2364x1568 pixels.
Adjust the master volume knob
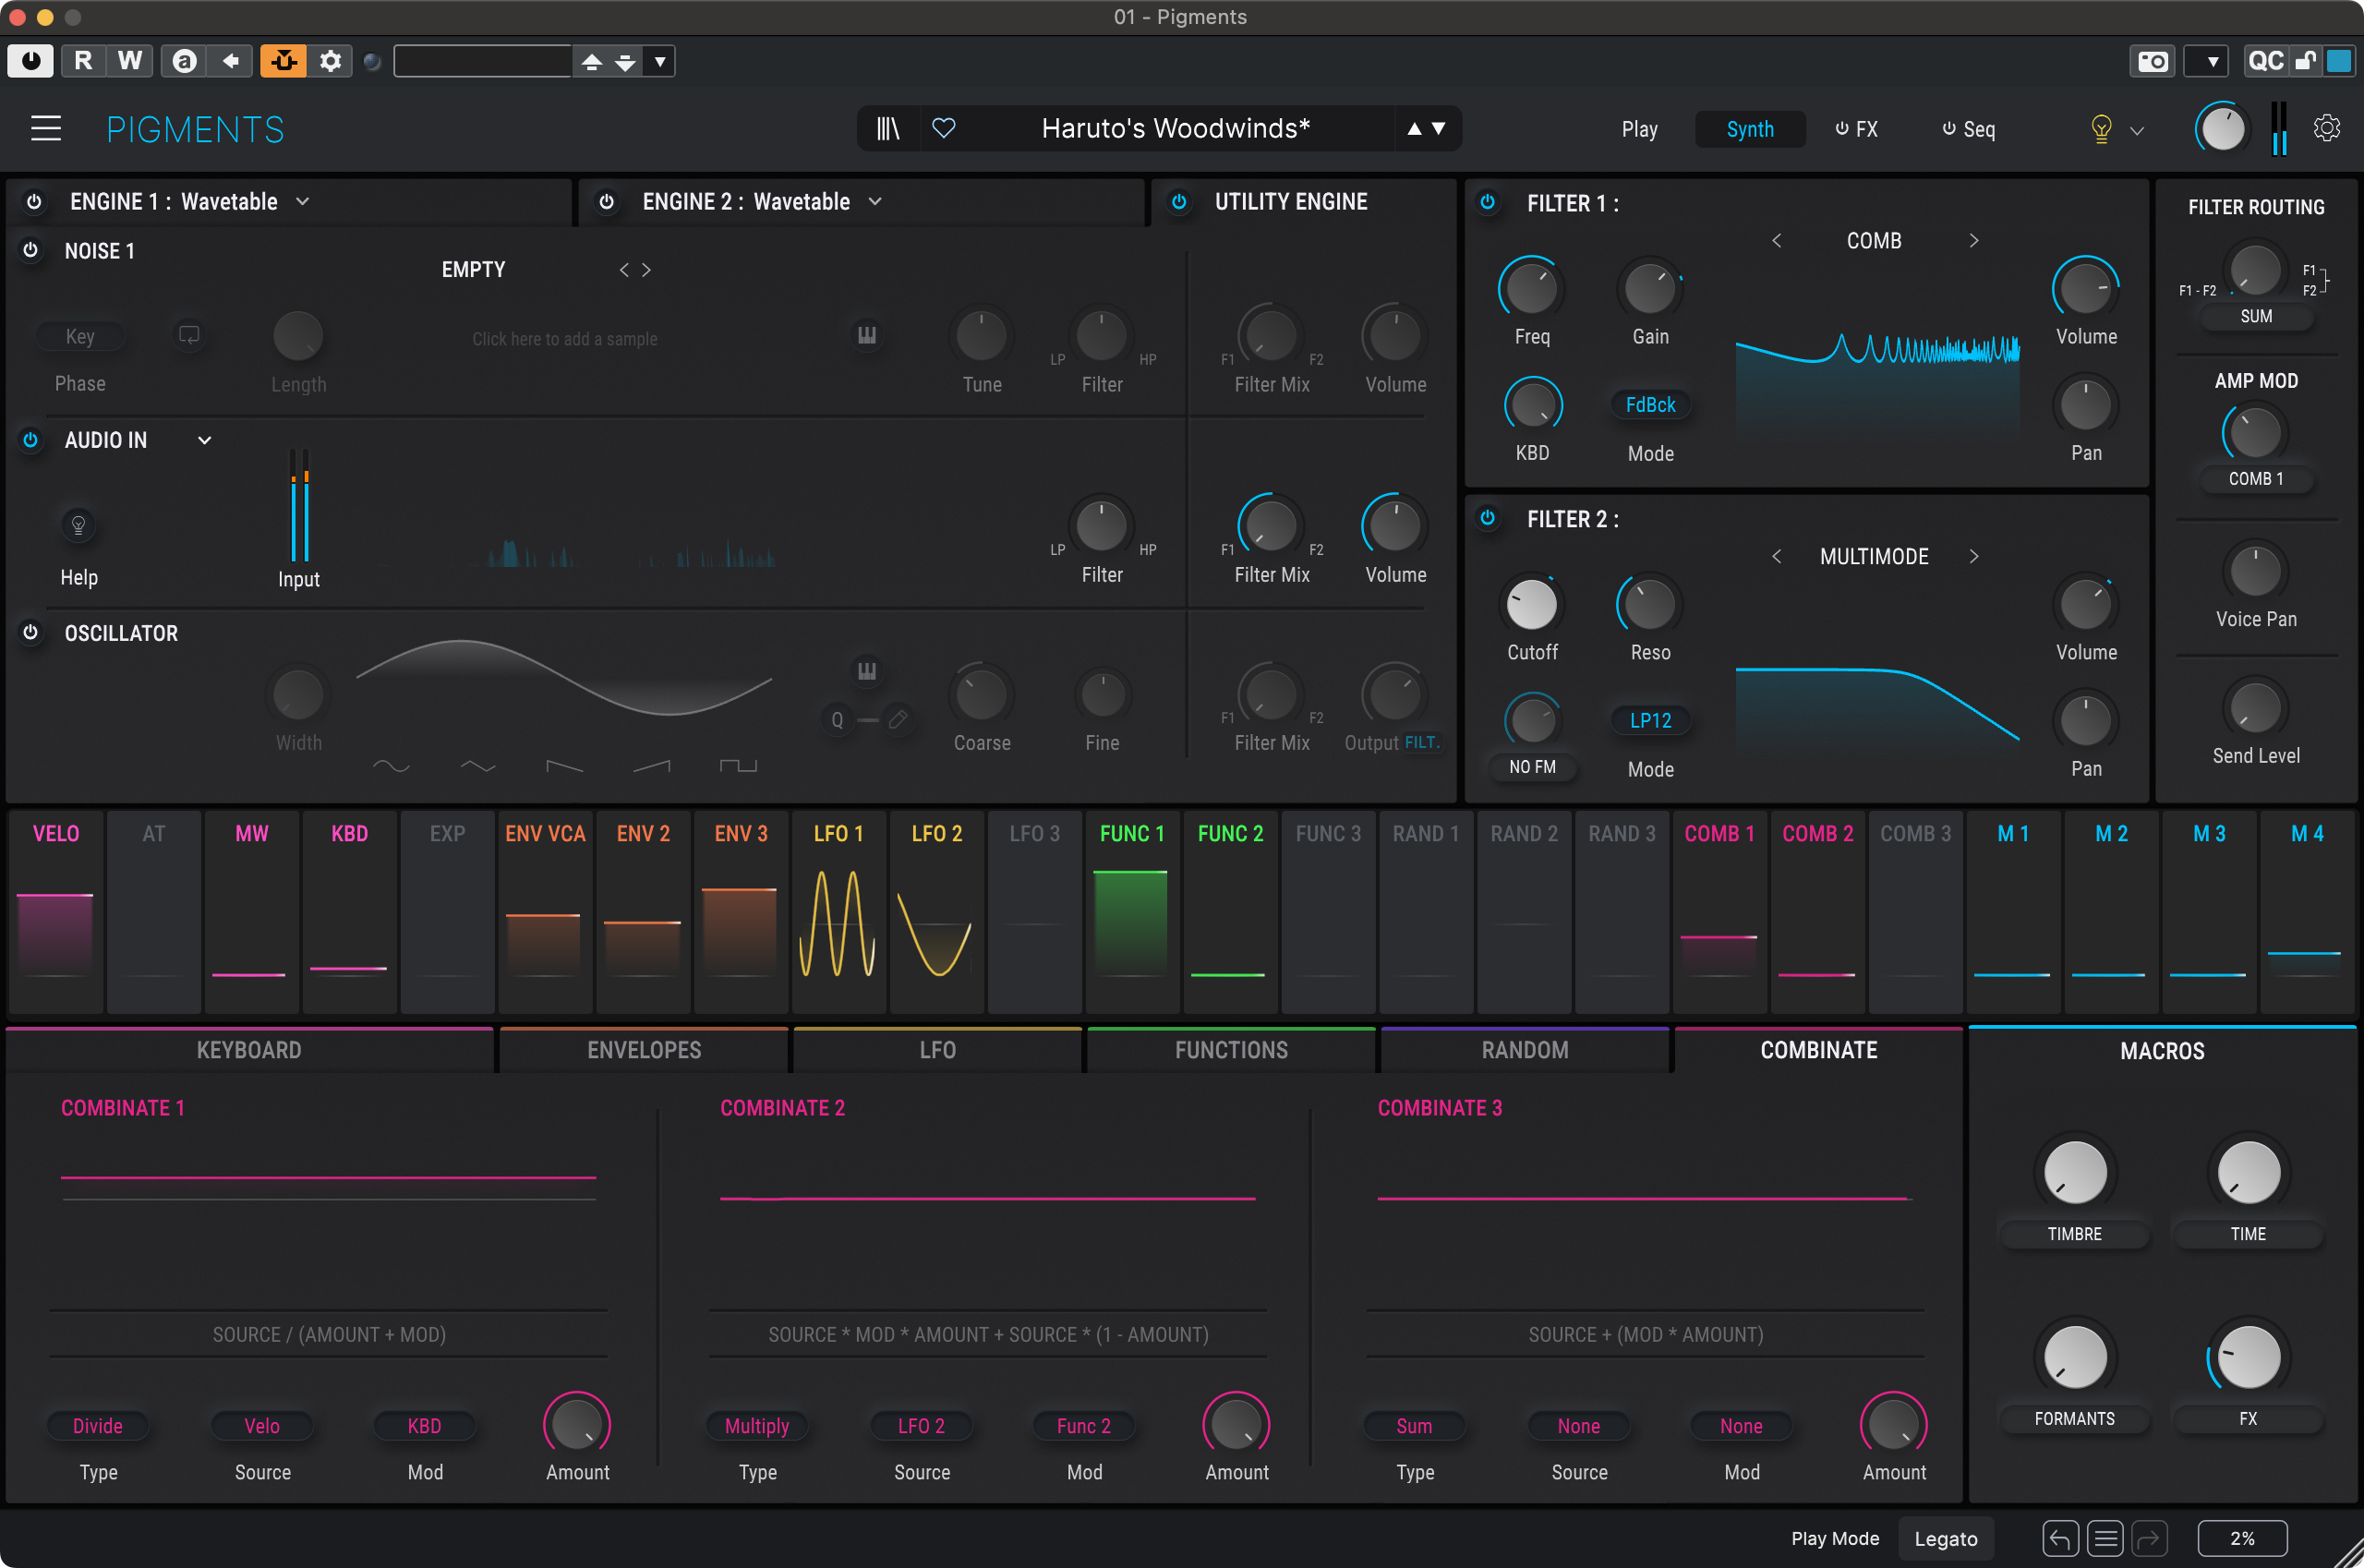2221,128
